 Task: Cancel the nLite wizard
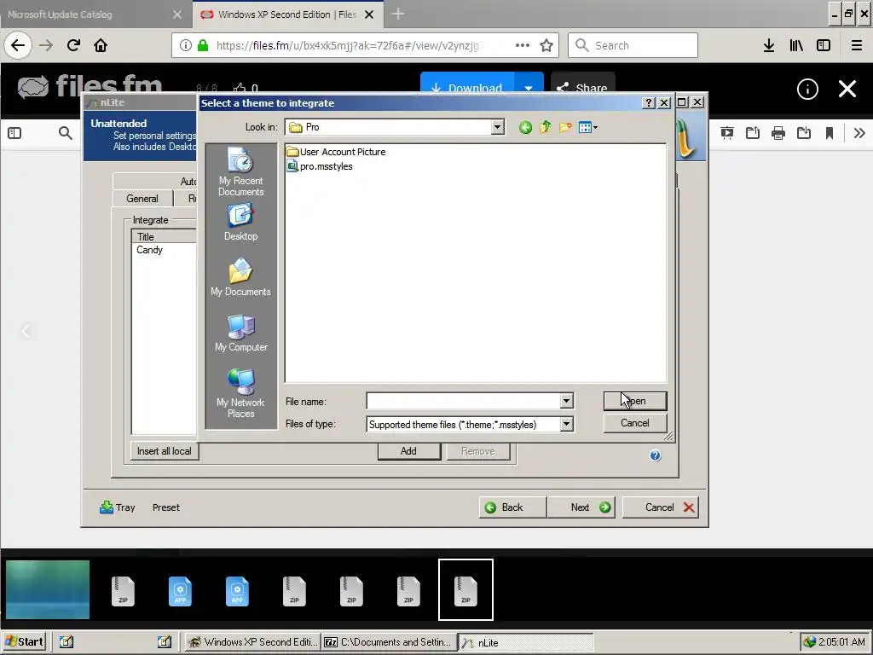[660, 507]
